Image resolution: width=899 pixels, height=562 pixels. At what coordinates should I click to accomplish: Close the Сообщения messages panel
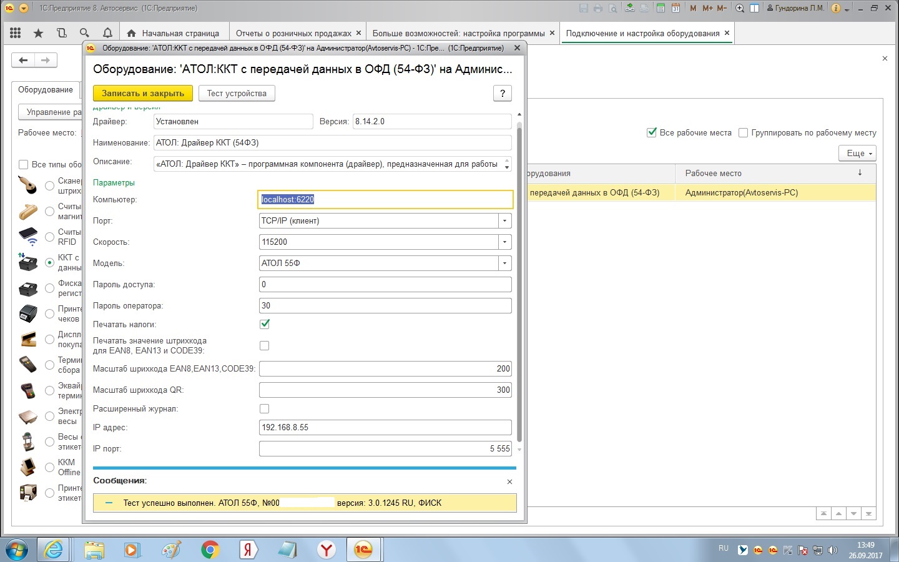click(x=509, y=481)
